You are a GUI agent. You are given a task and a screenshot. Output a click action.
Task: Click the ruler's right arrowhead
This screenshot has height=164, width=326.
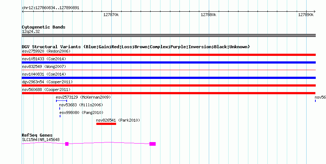tap(315, 12)
